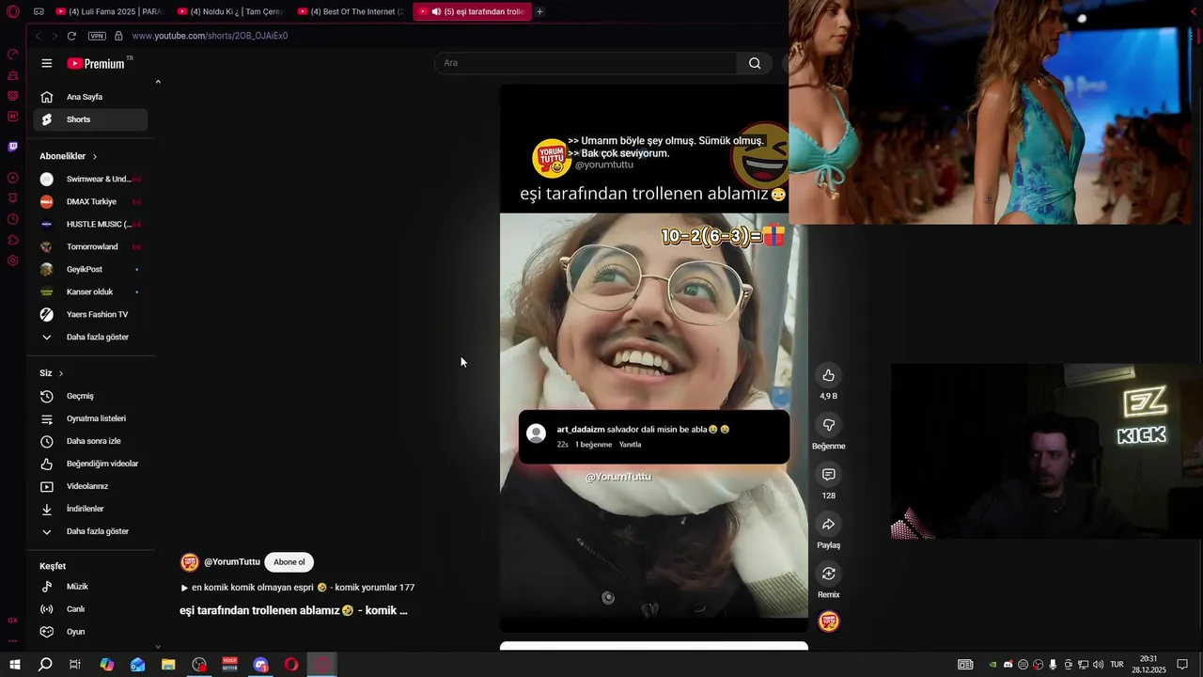1203x677 pixels.
Task: Select Shorts in the sidebar
Action: tap(90, 119)
